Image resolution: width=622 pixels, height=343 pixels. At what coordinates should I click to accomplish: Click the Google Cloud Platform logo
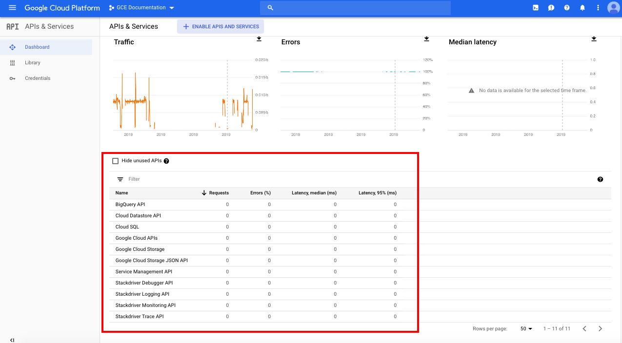point(62,8)
